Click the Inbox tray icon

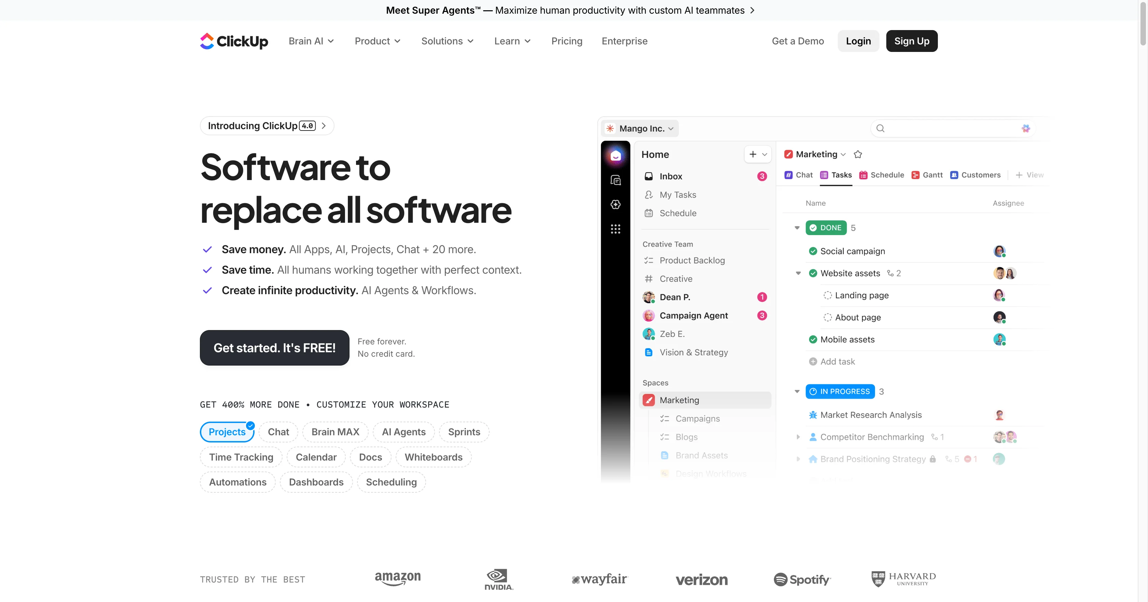coord(649,176)
